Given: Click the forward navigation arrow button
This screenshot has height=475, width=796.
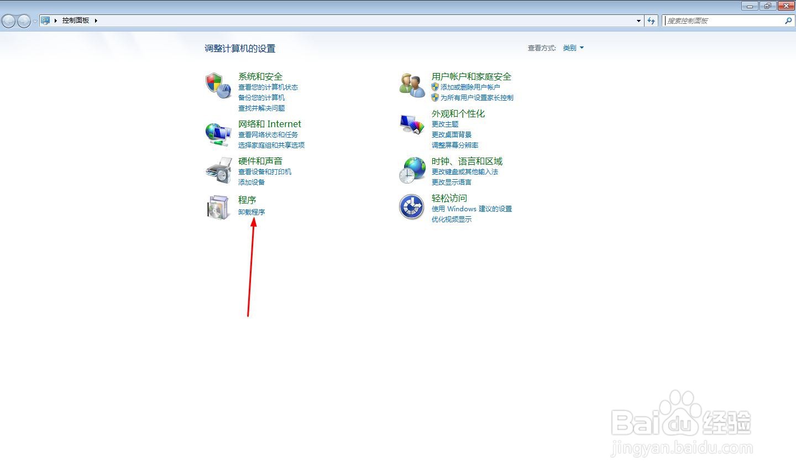Looking at the screenshot, I should [x=24, y=21].
